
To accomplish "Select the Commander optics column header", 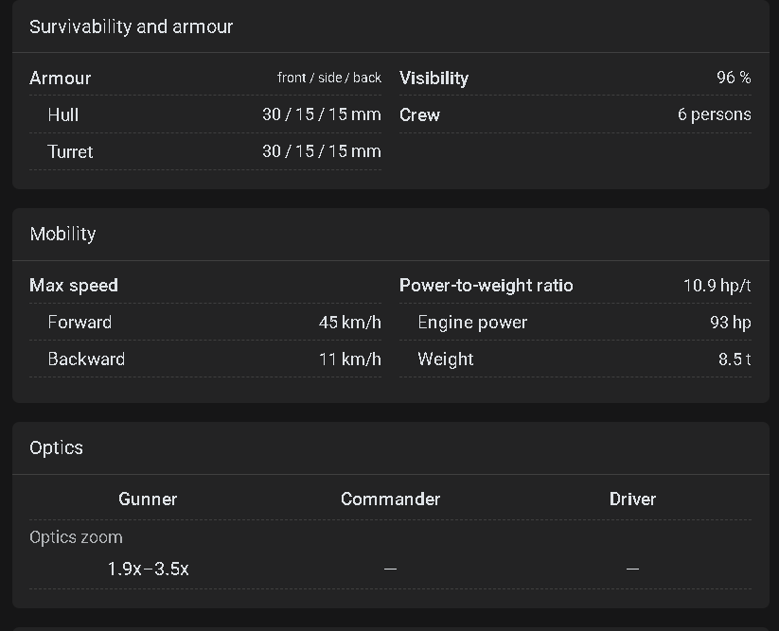I will (391, 499).
